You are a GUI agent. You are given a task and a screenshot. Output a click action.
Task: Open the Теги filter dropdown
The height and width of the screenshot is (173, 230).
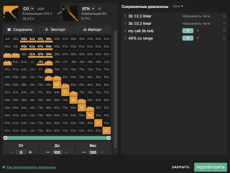178,7
